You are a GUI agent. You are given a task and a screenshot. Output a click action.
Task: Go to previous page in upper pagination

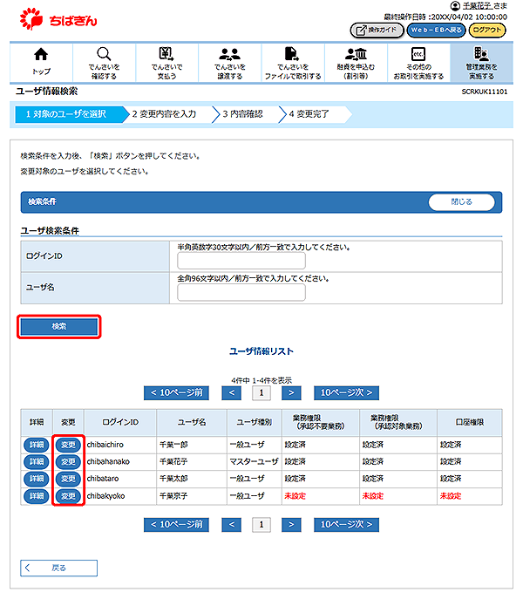[232, 392]
